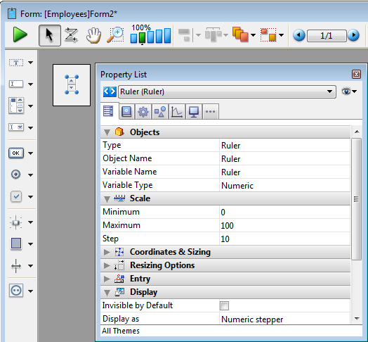Select the check box object tool
This screenshot has height=342, width=368.
click(16, 196)
